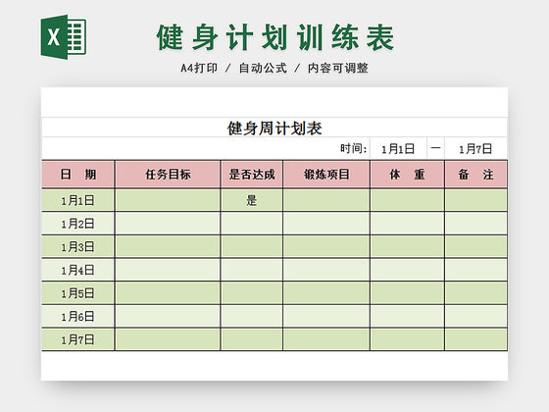Select the banner title 健身计划训练表

275,37
